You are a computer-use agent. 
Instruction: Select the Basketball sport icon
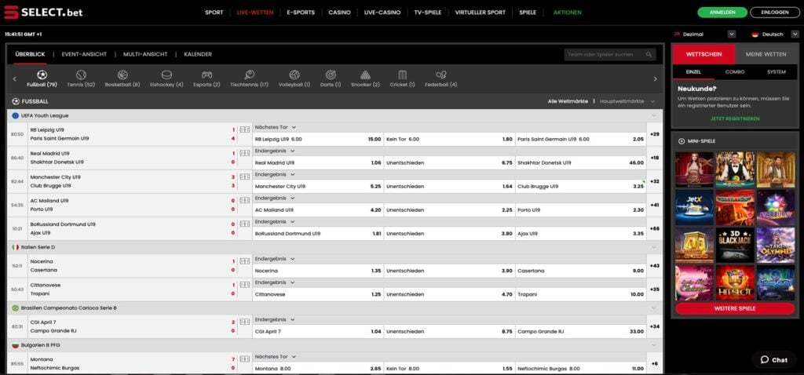122,75
